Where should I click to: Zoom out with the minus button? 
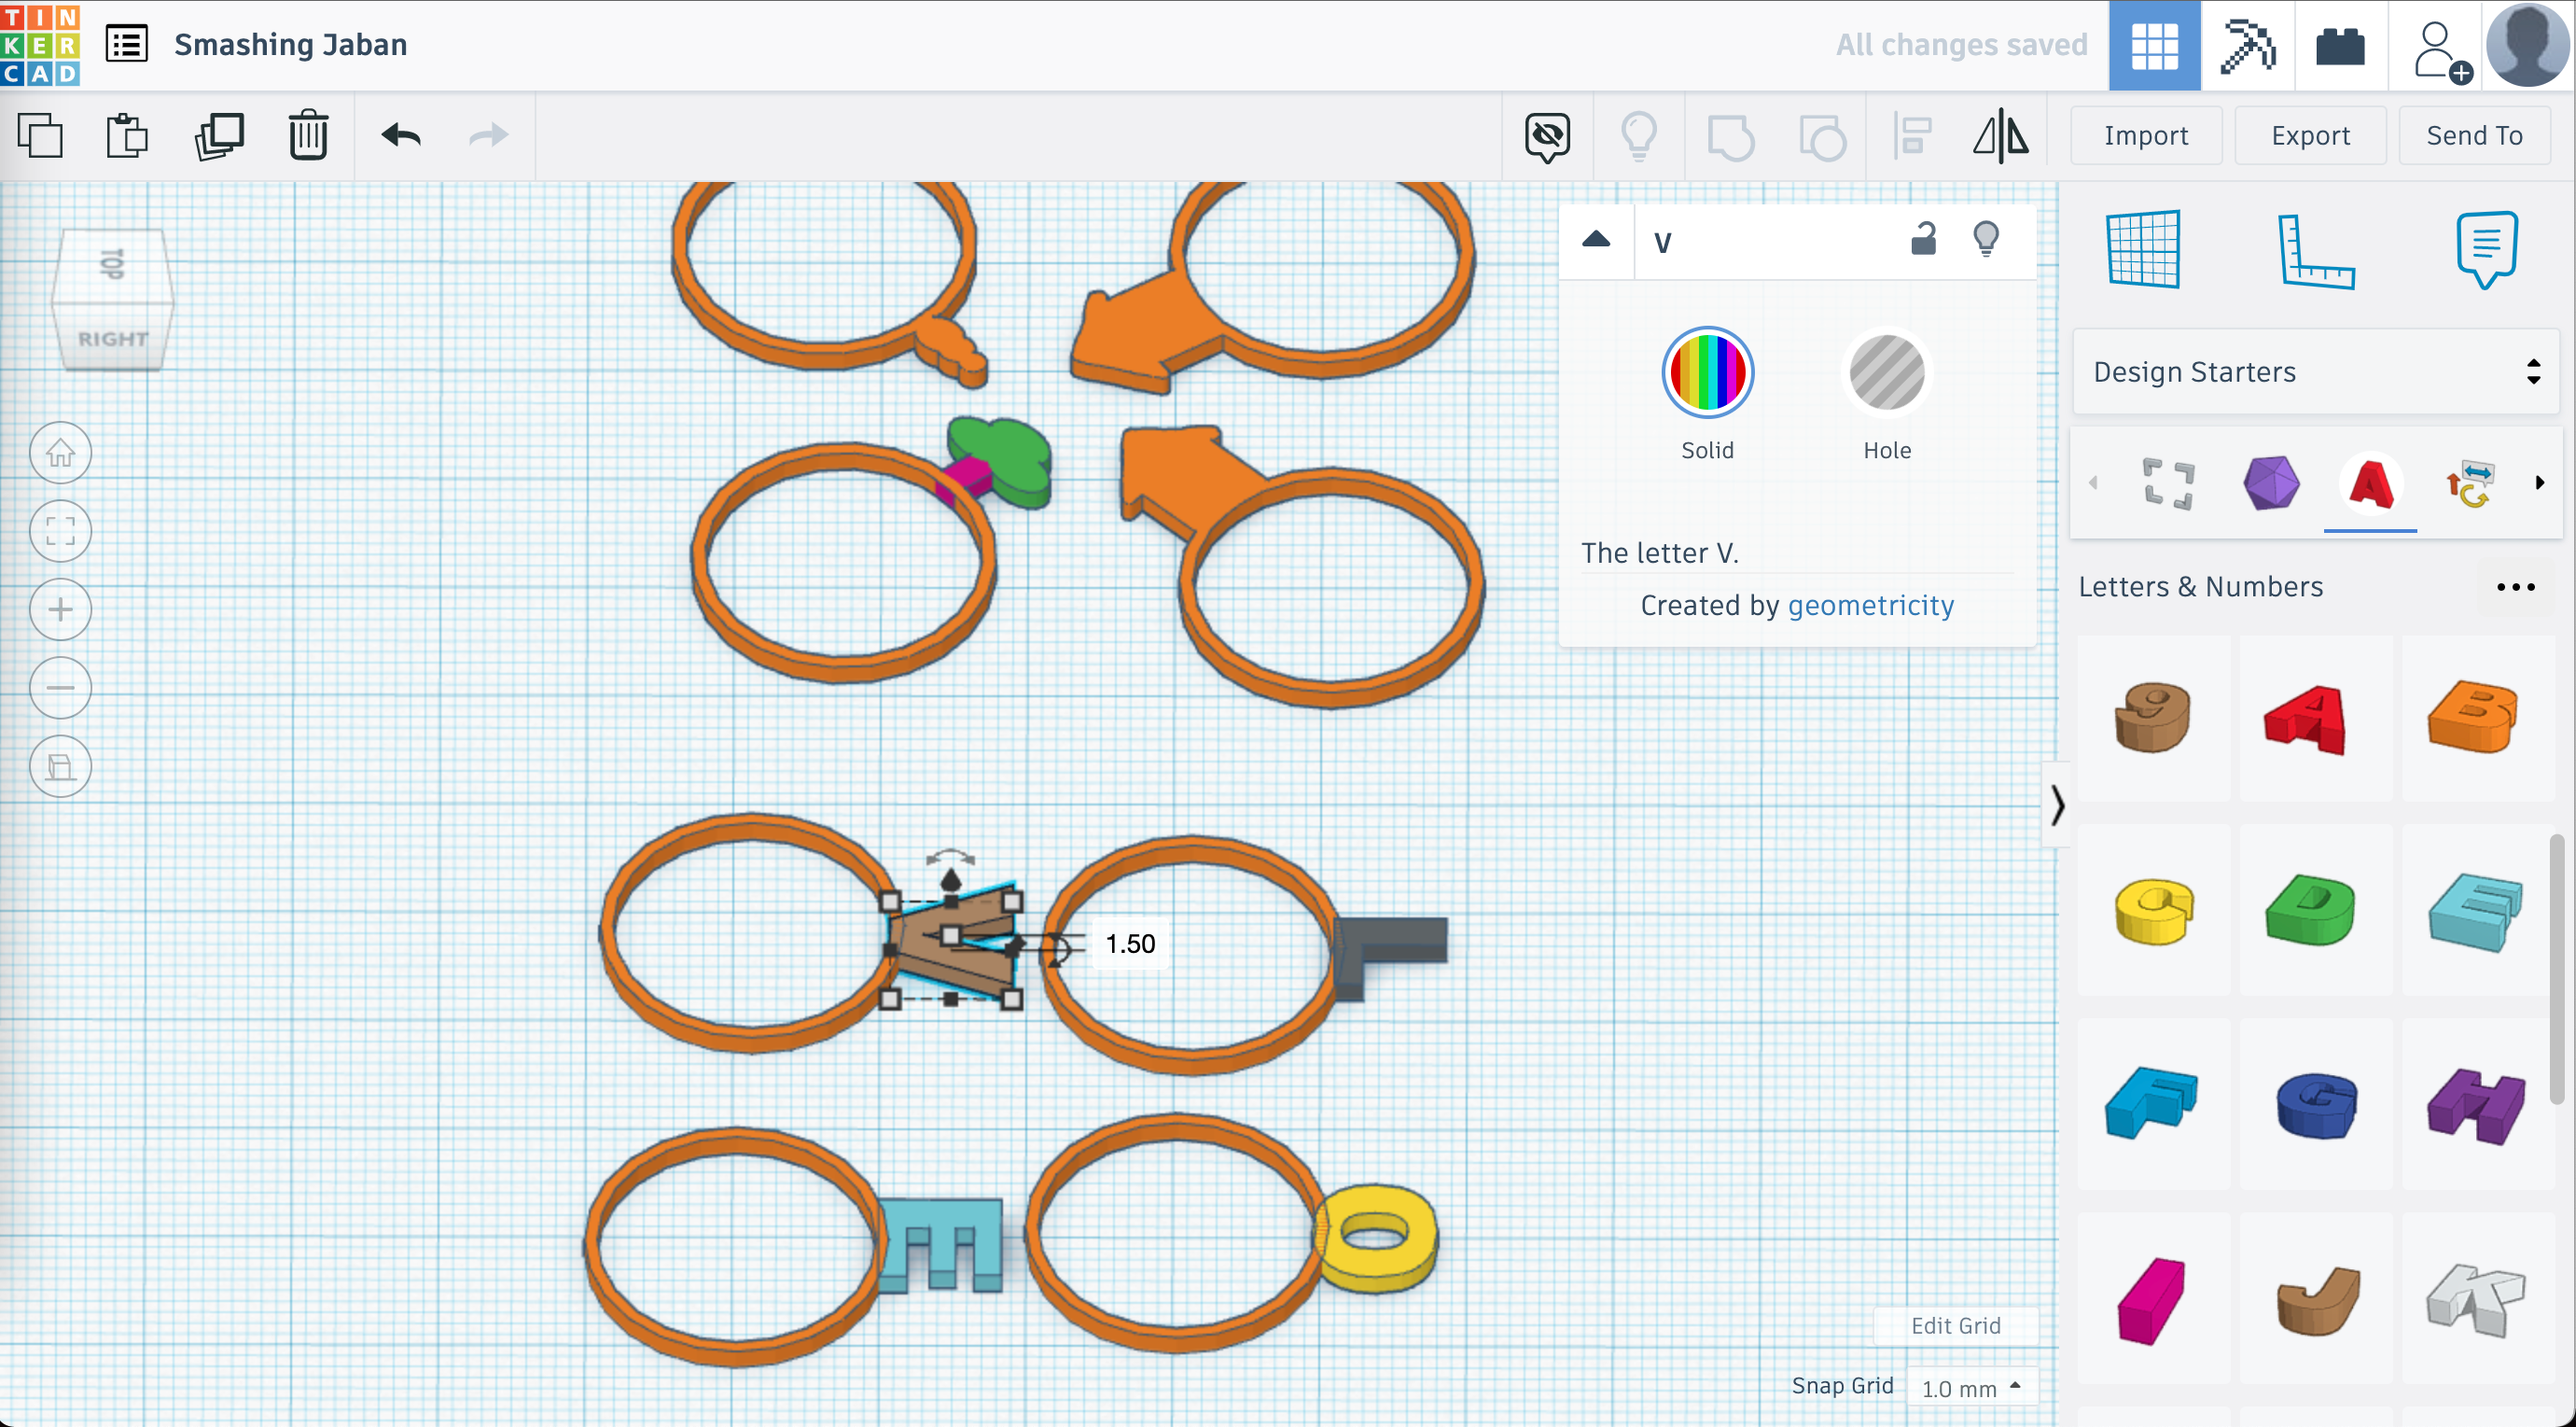coord(61,688)
